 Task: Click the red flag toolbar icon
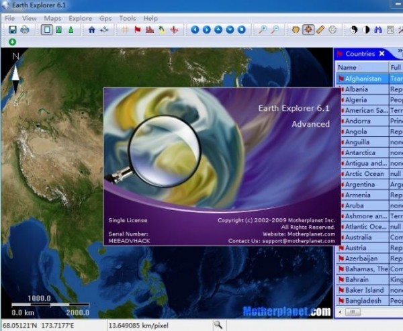(x=138, y=30)
